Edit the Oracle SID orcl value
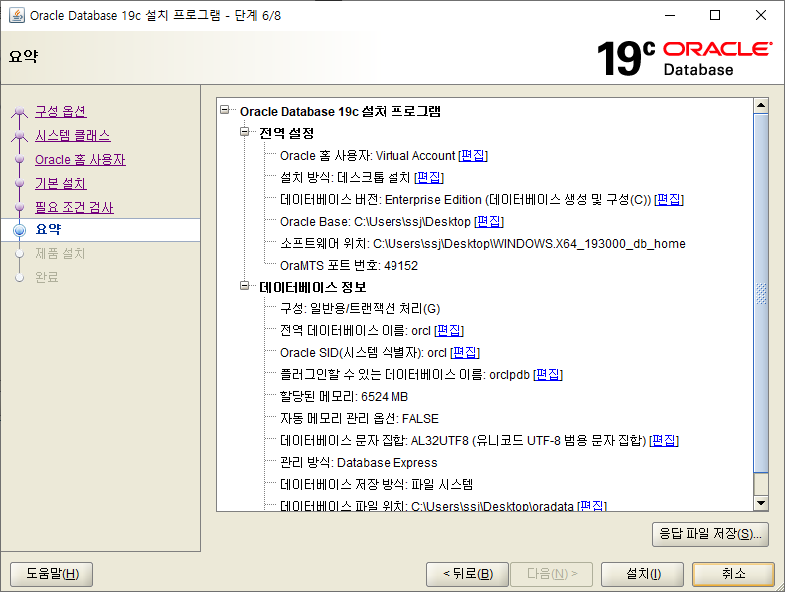The image size is (785, 592). (465, 352)
